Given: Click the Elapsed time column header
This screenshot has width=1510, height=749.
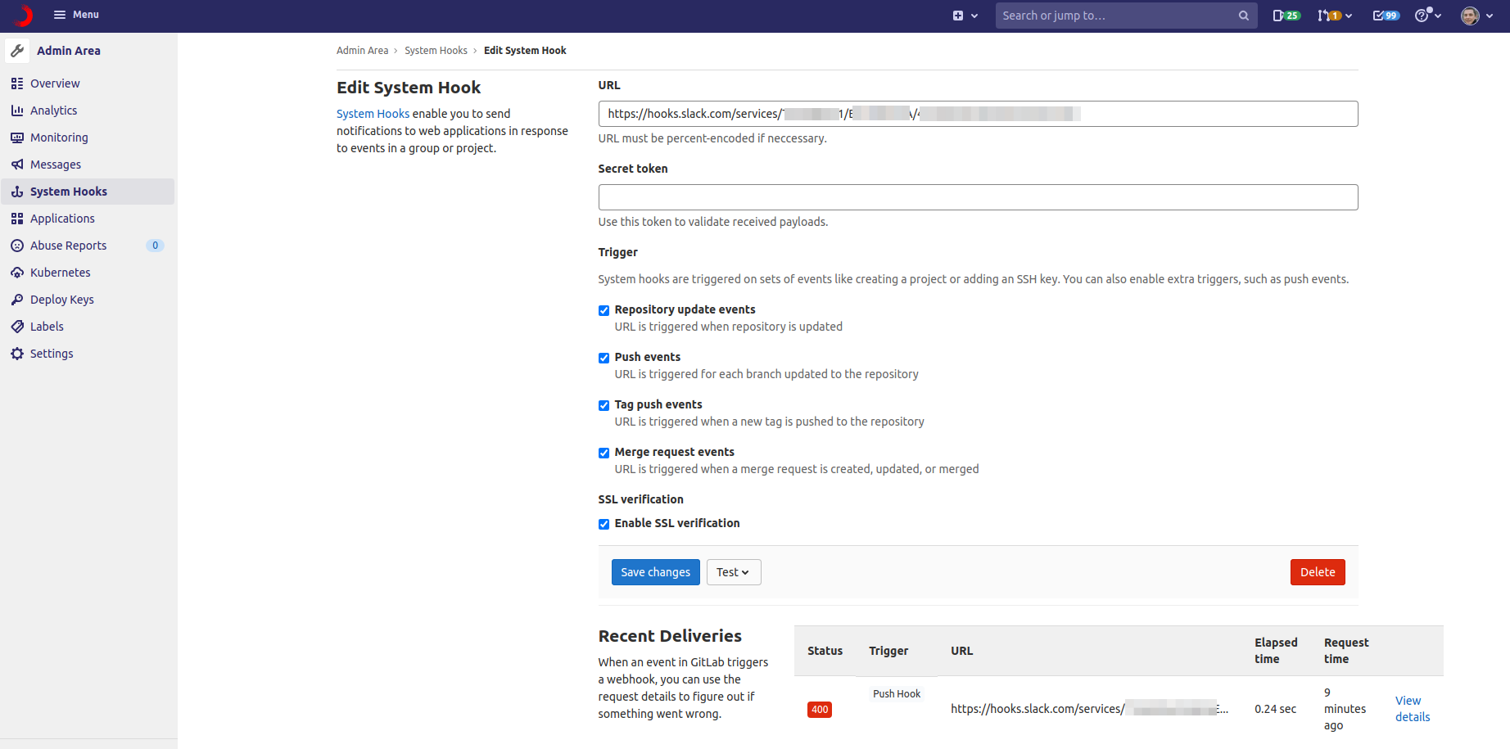Looking at the screenshot, I should (1276, 651).
